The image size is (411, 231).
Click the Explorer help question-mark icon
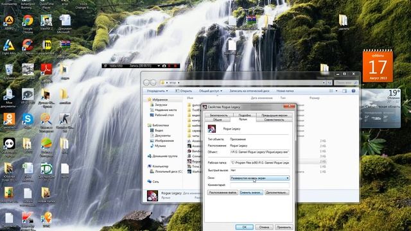tap(353, 91)
